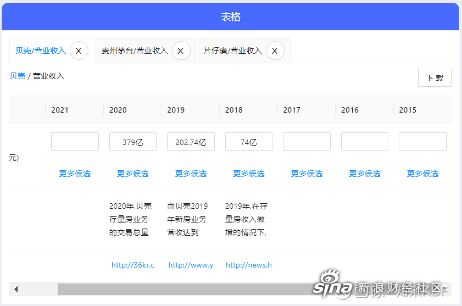
Task: Click the empty 2016 value field
Action: point(365,142)
